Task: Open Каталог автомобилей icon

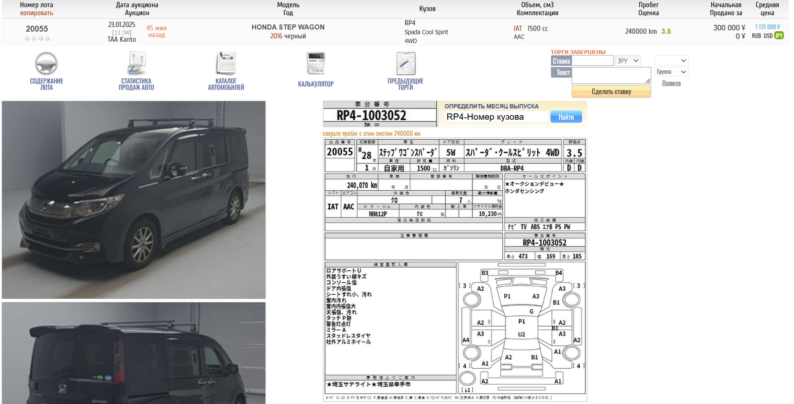Action: click(x=226, y=63)
